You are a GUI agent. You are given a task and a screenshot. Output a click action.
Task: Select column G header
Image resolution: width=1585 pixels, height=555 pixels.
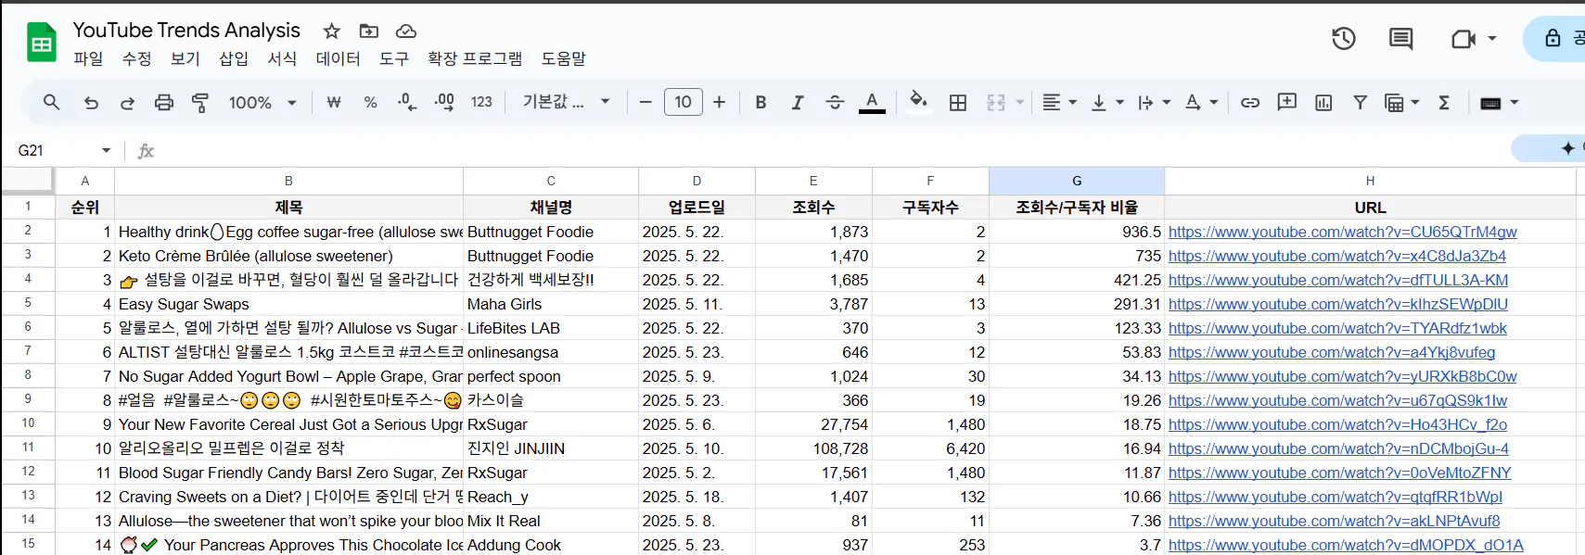[1076, 181]
